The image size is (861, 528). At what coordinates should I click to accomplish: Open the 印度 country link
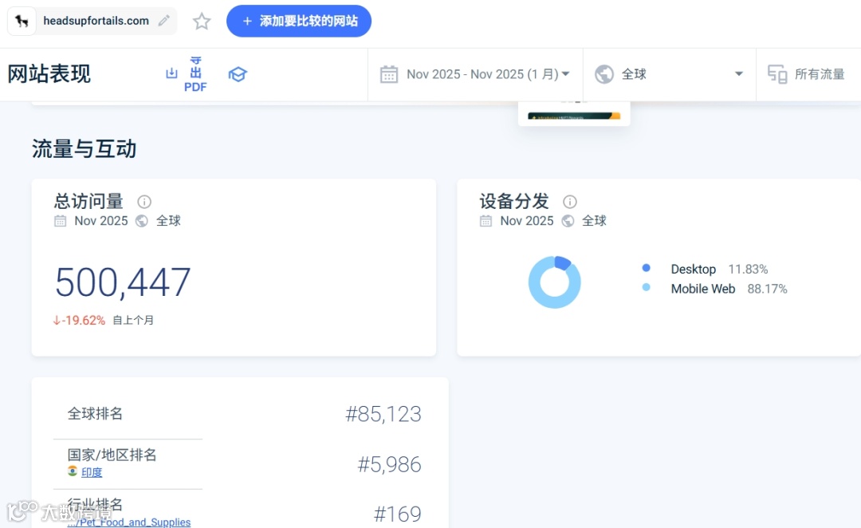(x=92, y=472)
